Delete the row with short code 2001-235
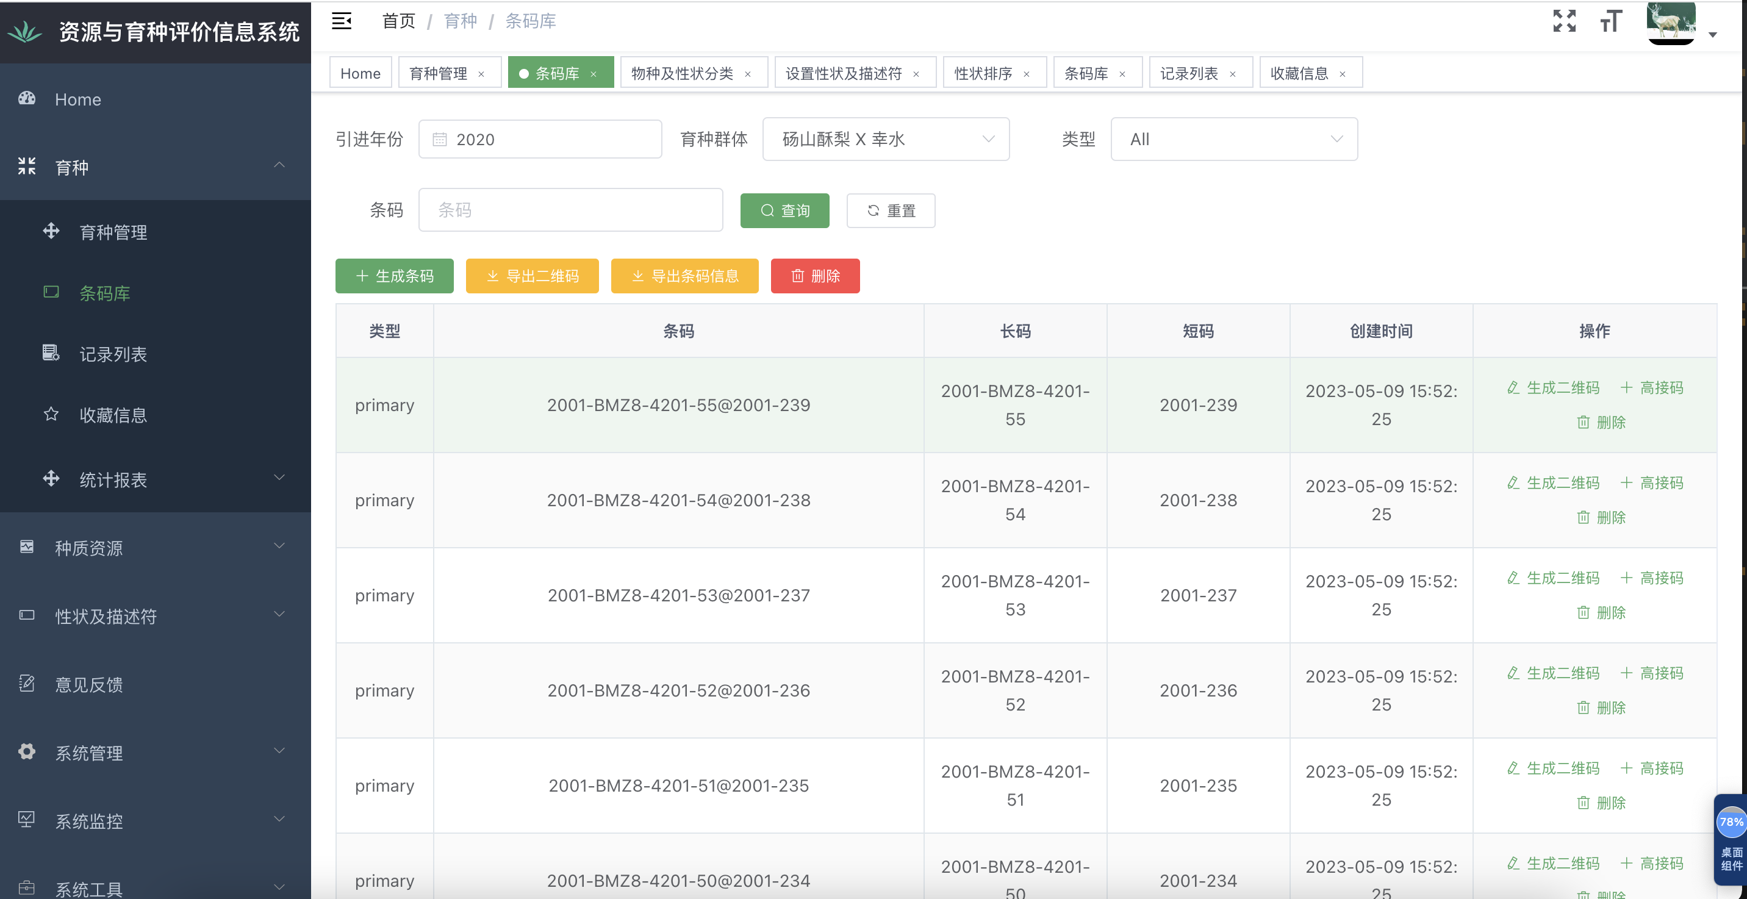 (x=1601, y=802)
